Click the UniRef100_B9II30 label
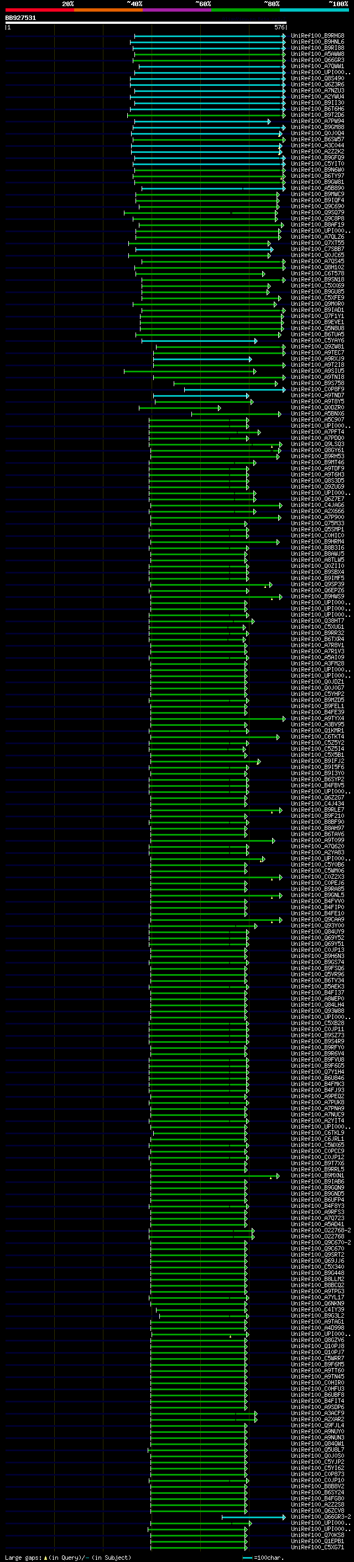This screenshot has width=354, height=1562. point(317,103)
